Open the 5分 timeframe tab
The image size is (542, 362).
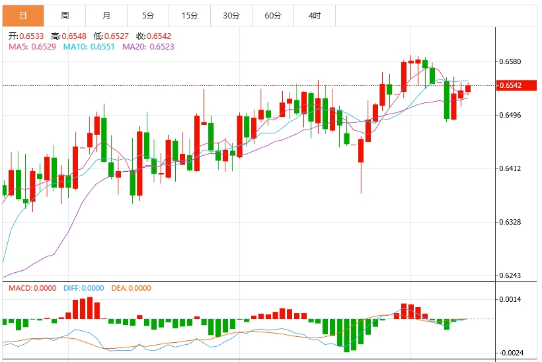click(148, 16)
